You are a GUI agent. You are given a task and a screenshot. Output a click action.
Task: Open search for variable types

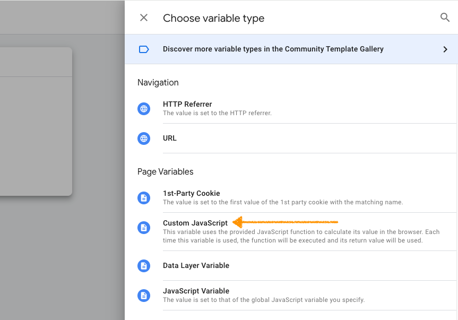[445, 18]
